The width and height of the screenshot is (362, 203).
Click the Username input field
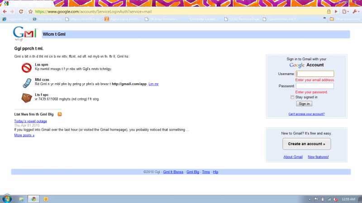point(315,74)
